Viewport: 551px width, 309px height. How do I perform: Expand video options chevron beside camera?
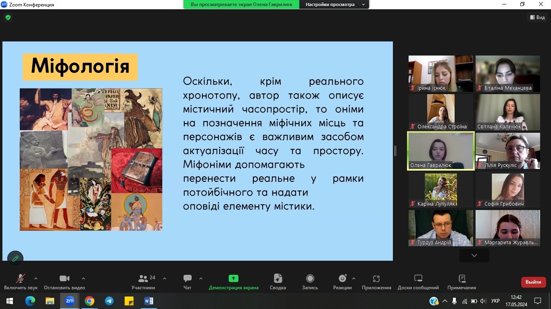83,278
